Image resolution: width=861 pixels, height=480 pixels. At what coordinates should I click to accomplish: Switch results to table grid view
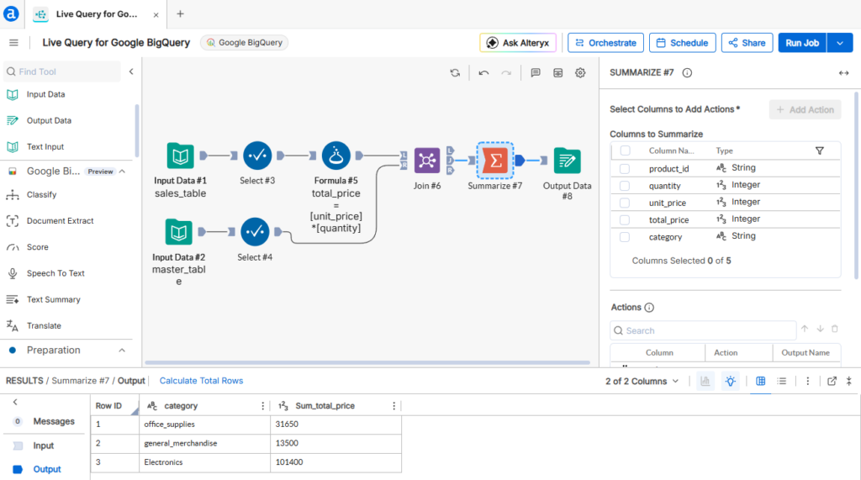click(x=760, y=381)
